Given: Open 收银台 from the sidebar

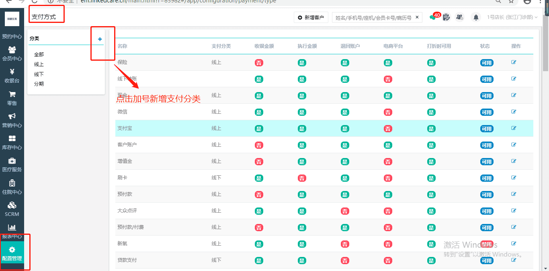Looking at the screenshot, I should 12,76.
